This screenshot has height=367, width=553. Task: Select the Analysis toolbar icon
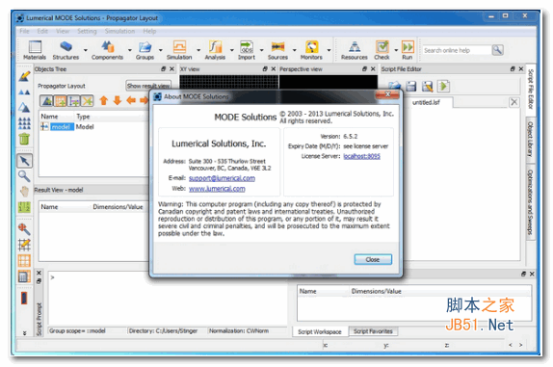point(215,50)
